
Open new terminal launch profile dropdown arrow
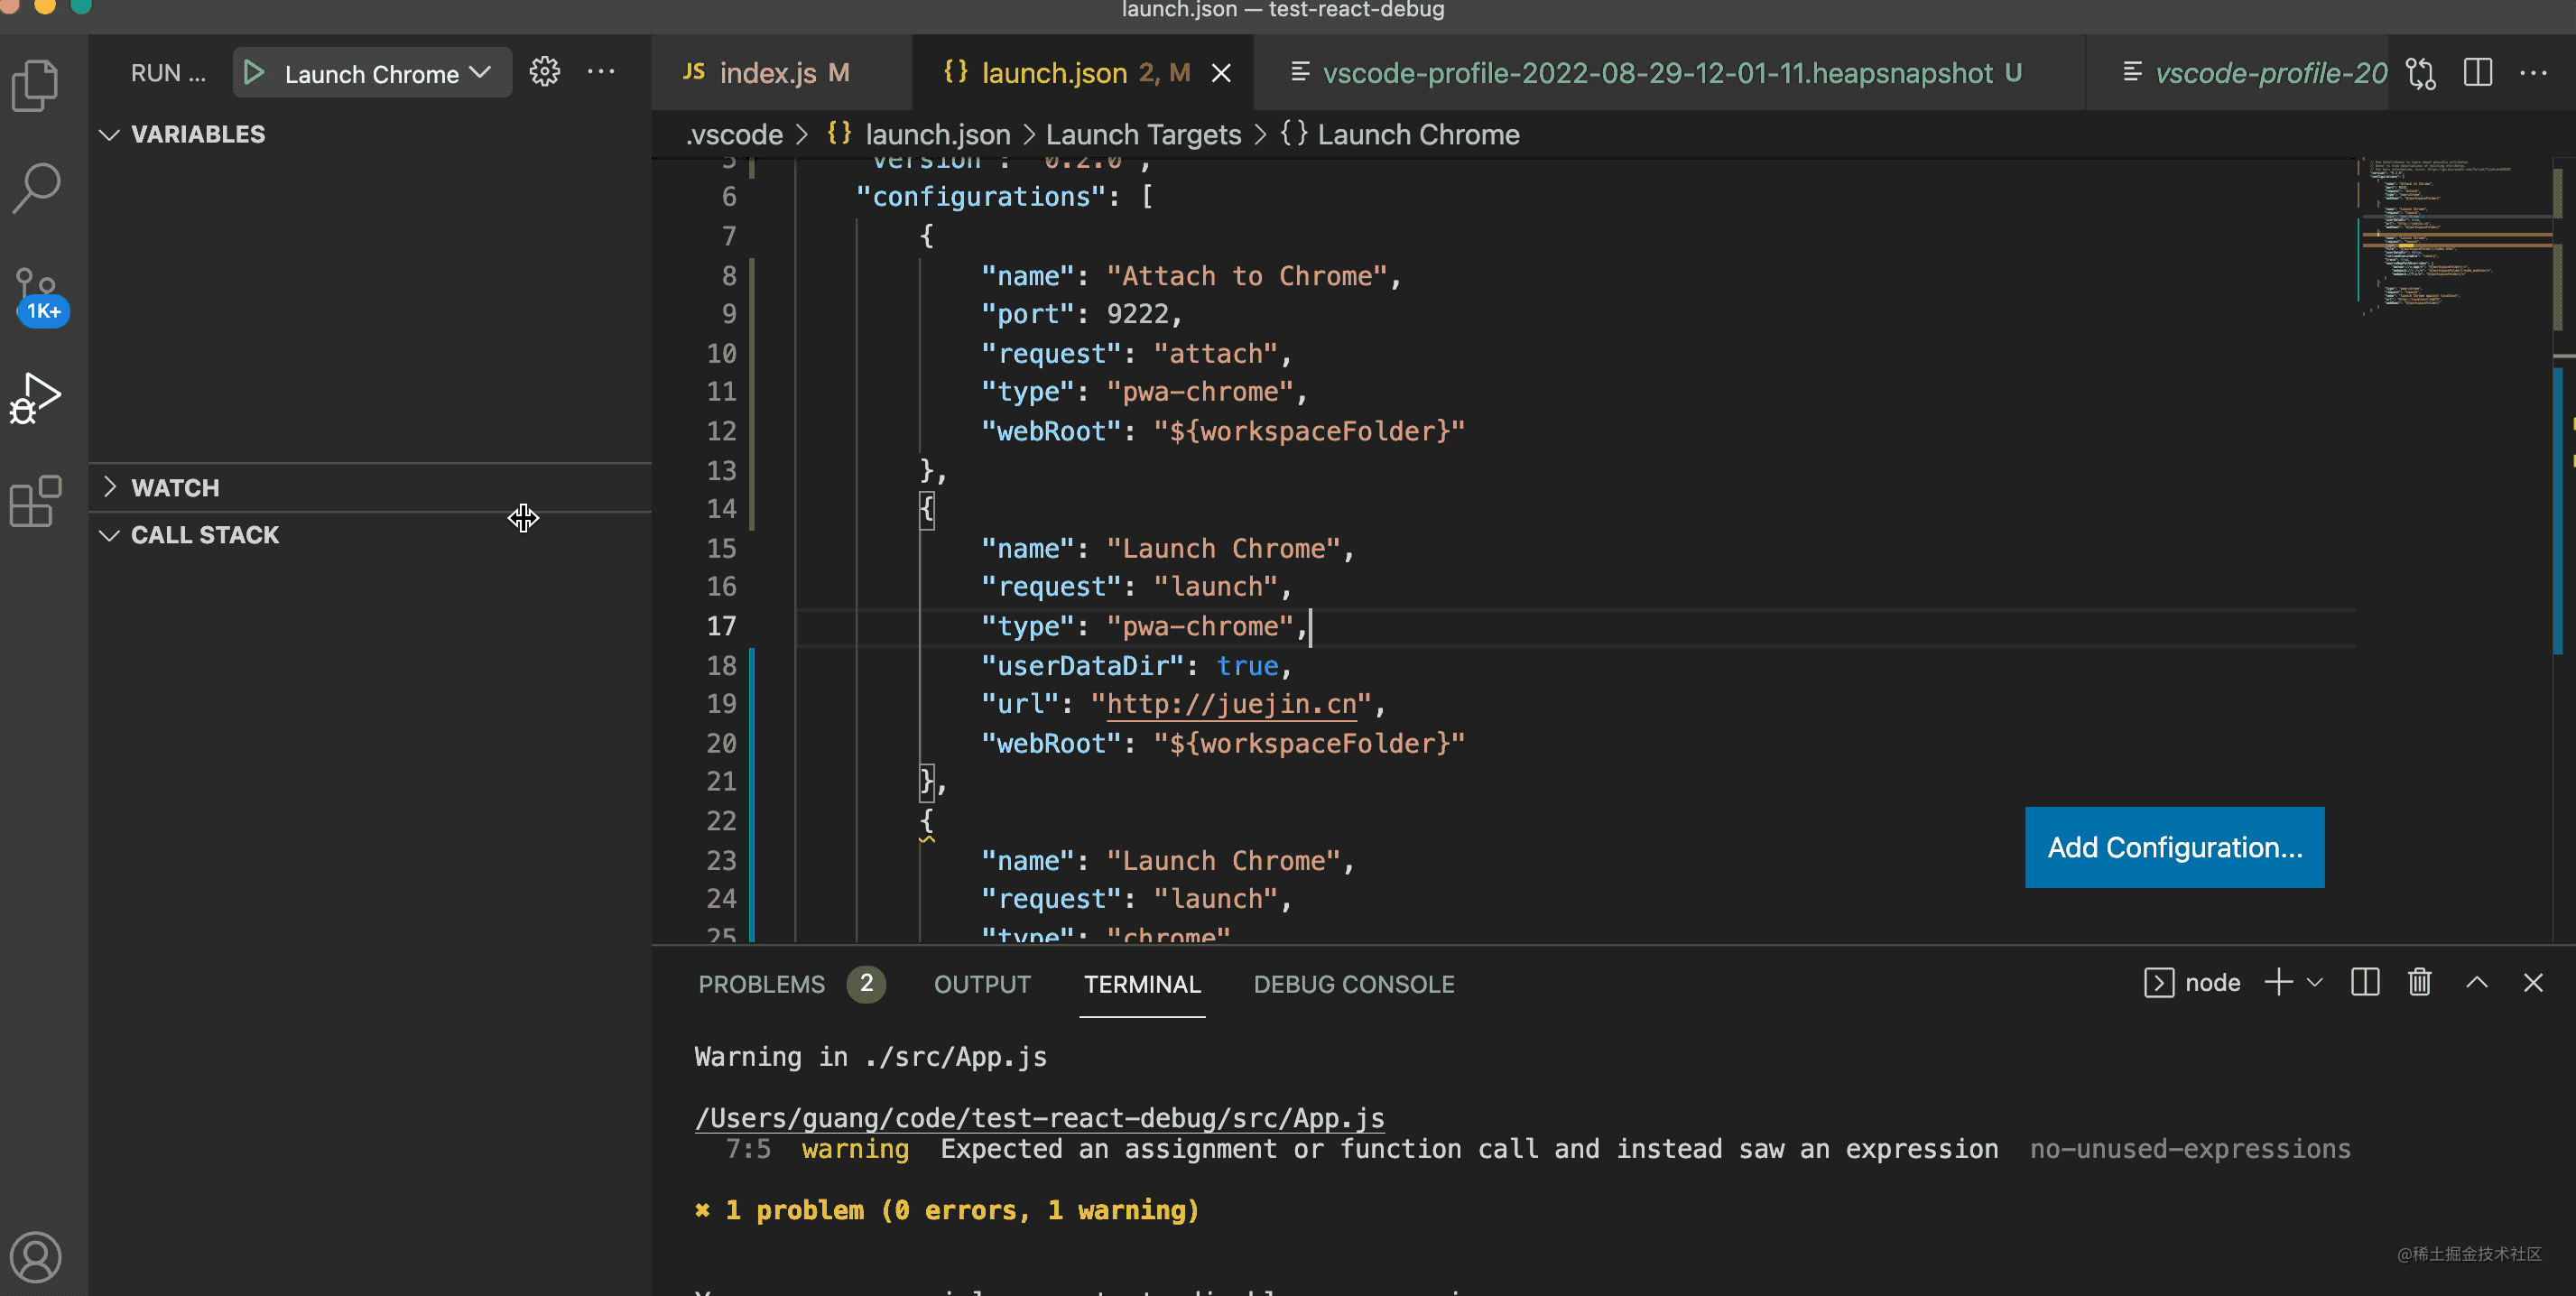point(2315,982)
